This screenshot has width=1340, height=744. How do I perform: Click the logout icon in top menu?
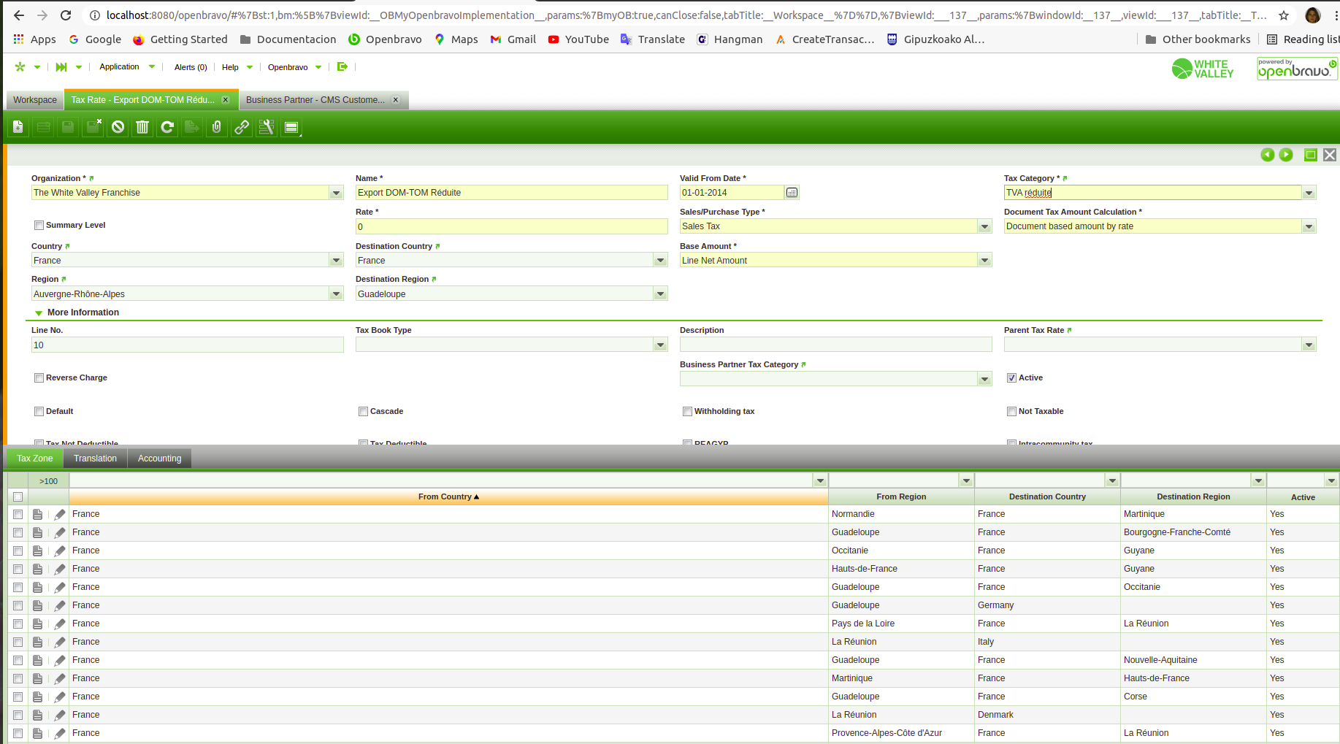[342, 67]
